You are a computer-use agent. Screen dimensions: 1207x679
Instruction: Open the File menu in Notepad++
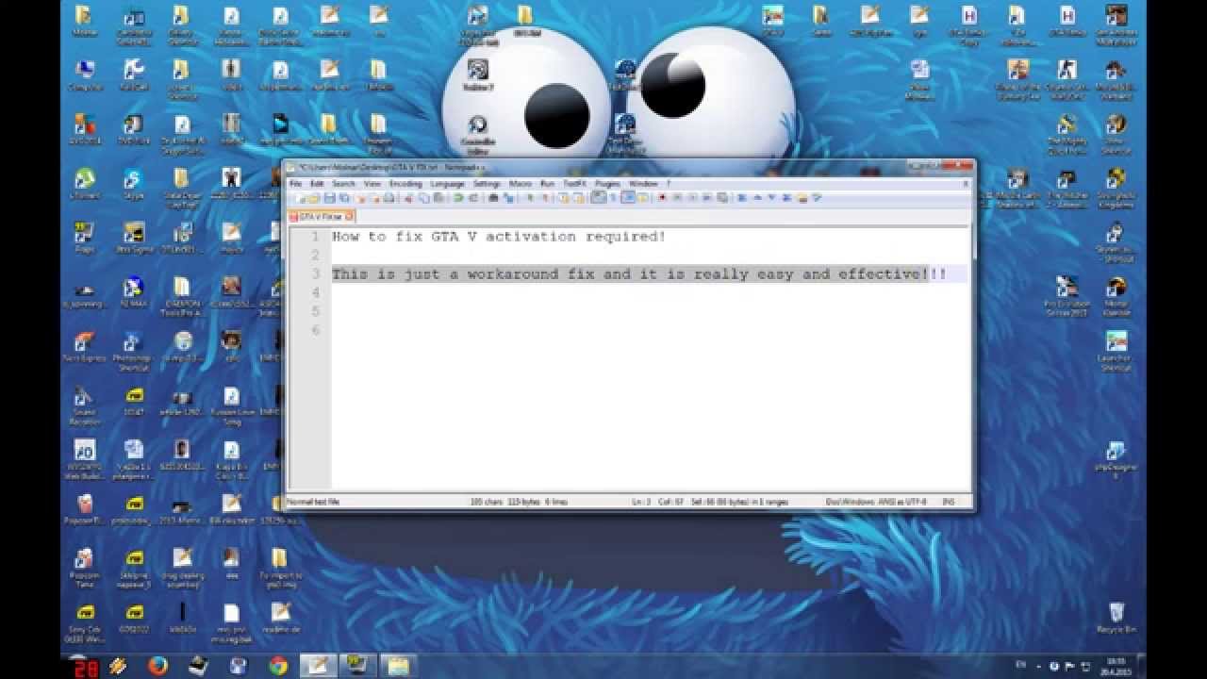(295, 183)
